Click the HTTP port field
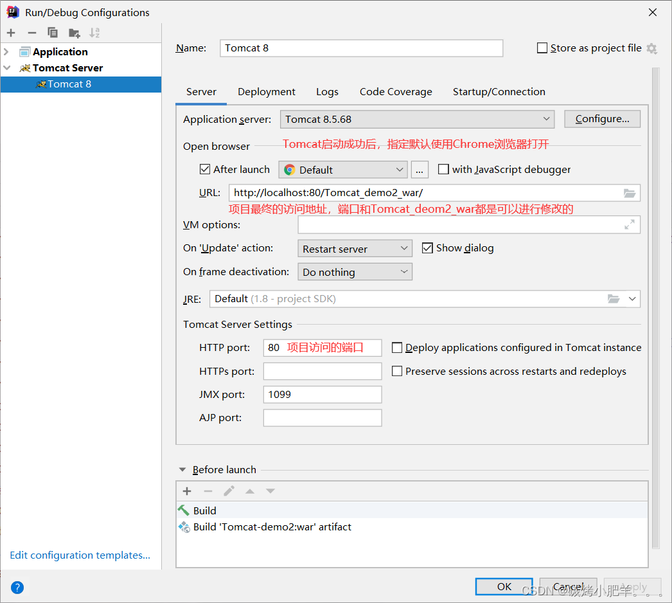Image resolution: width=672 pixels, height=603 pixels. pos(323,348)
